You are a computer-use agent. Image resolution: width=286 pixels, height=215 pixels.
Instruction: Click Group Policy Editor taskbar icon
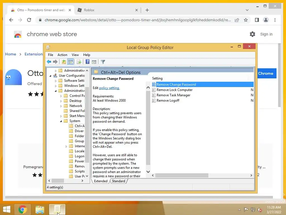coord(57,209)
